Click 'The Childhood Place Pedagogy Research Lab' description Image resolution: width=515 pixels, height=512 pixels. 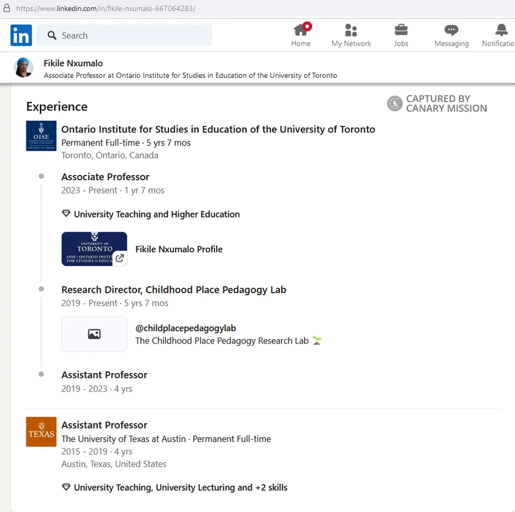tap(221, 341)
